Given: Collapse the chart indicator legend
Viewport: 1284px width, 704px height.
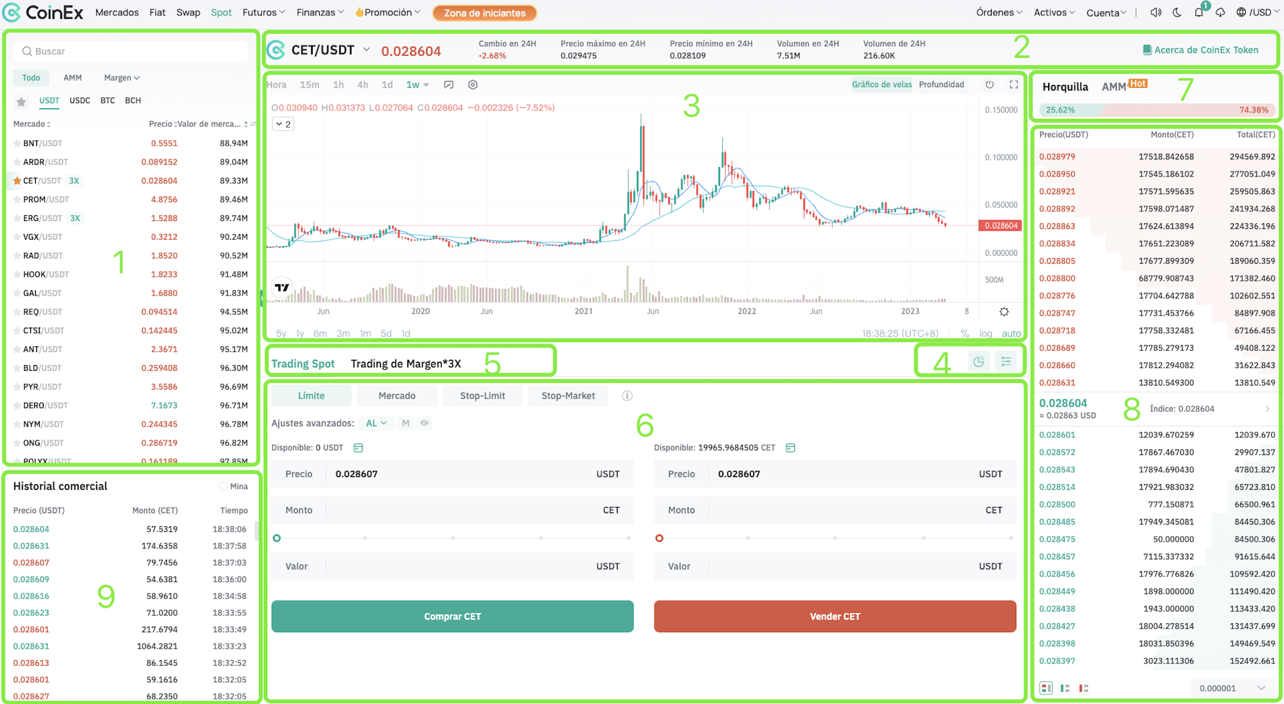Looking at the screenshot, I should coord(283,124).
